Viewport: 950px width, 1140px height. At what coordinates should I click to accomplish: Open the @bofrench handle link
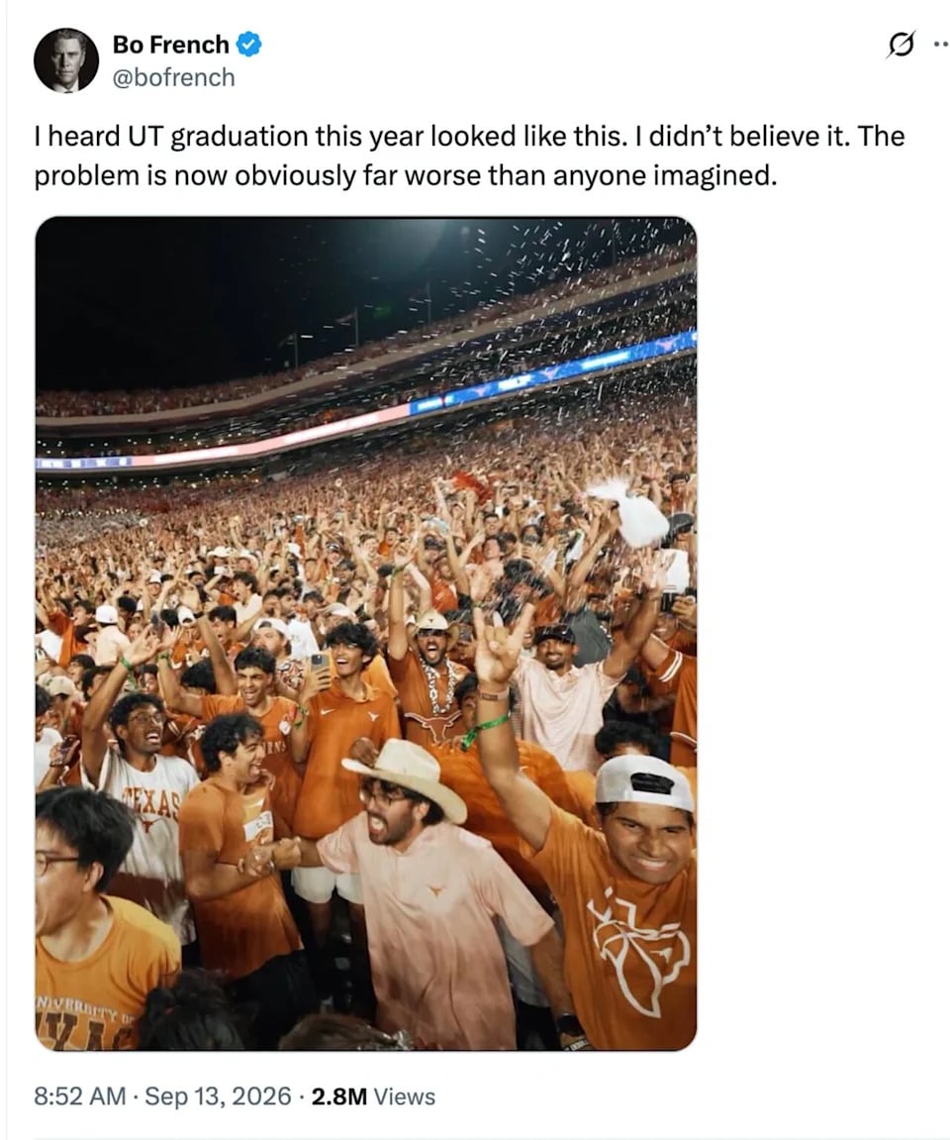(x=173, y=77)
